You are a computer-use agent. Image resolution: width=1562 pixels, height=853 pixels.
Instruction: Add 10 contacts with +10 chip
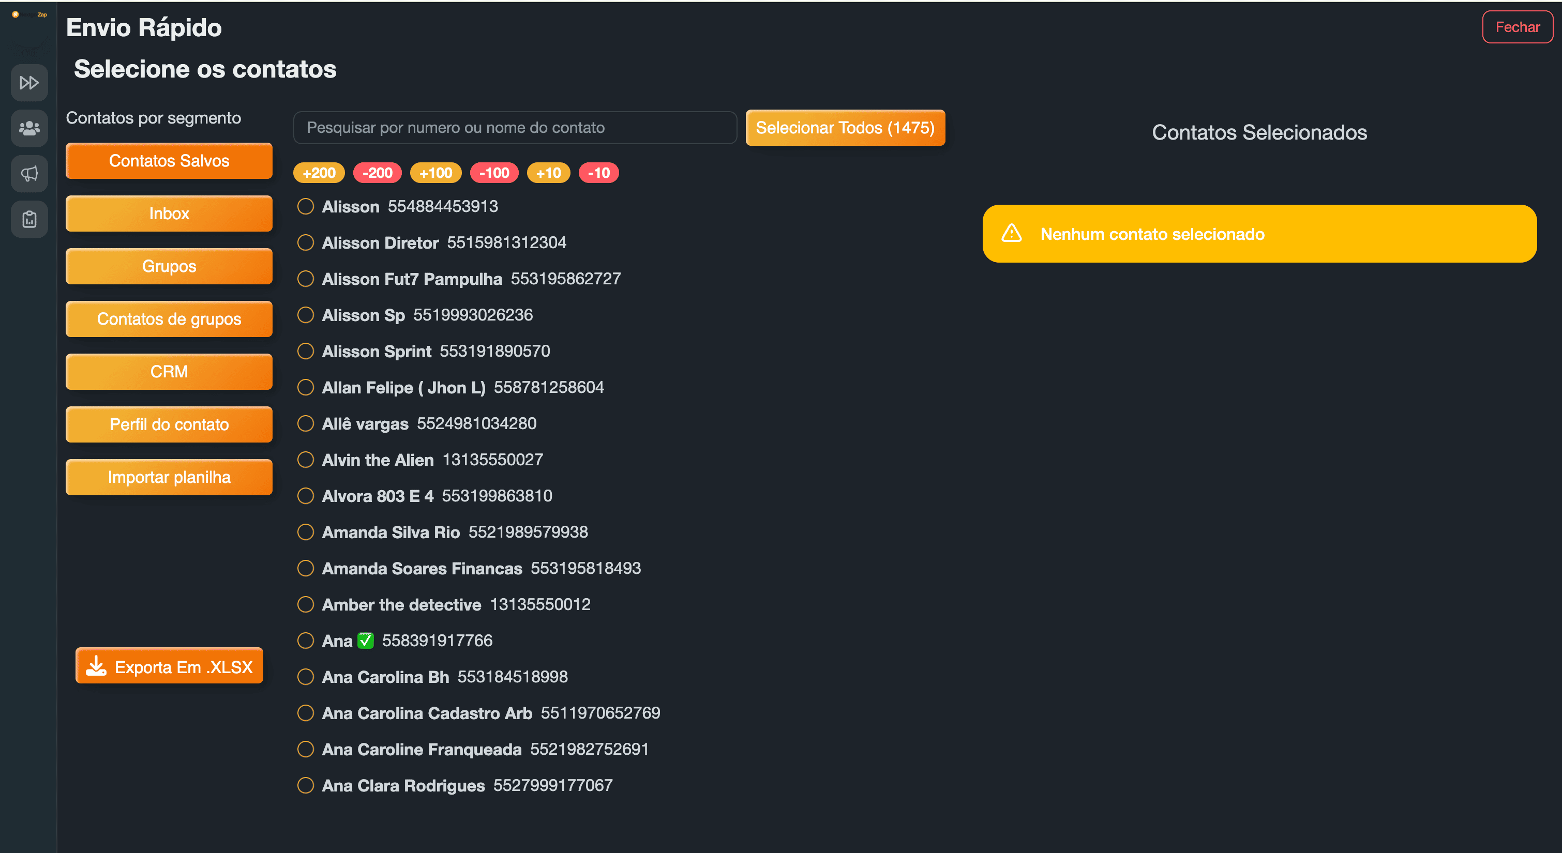(x=548, y=173)
